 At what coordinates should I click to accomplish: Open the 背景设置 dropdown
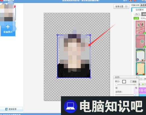121,7
